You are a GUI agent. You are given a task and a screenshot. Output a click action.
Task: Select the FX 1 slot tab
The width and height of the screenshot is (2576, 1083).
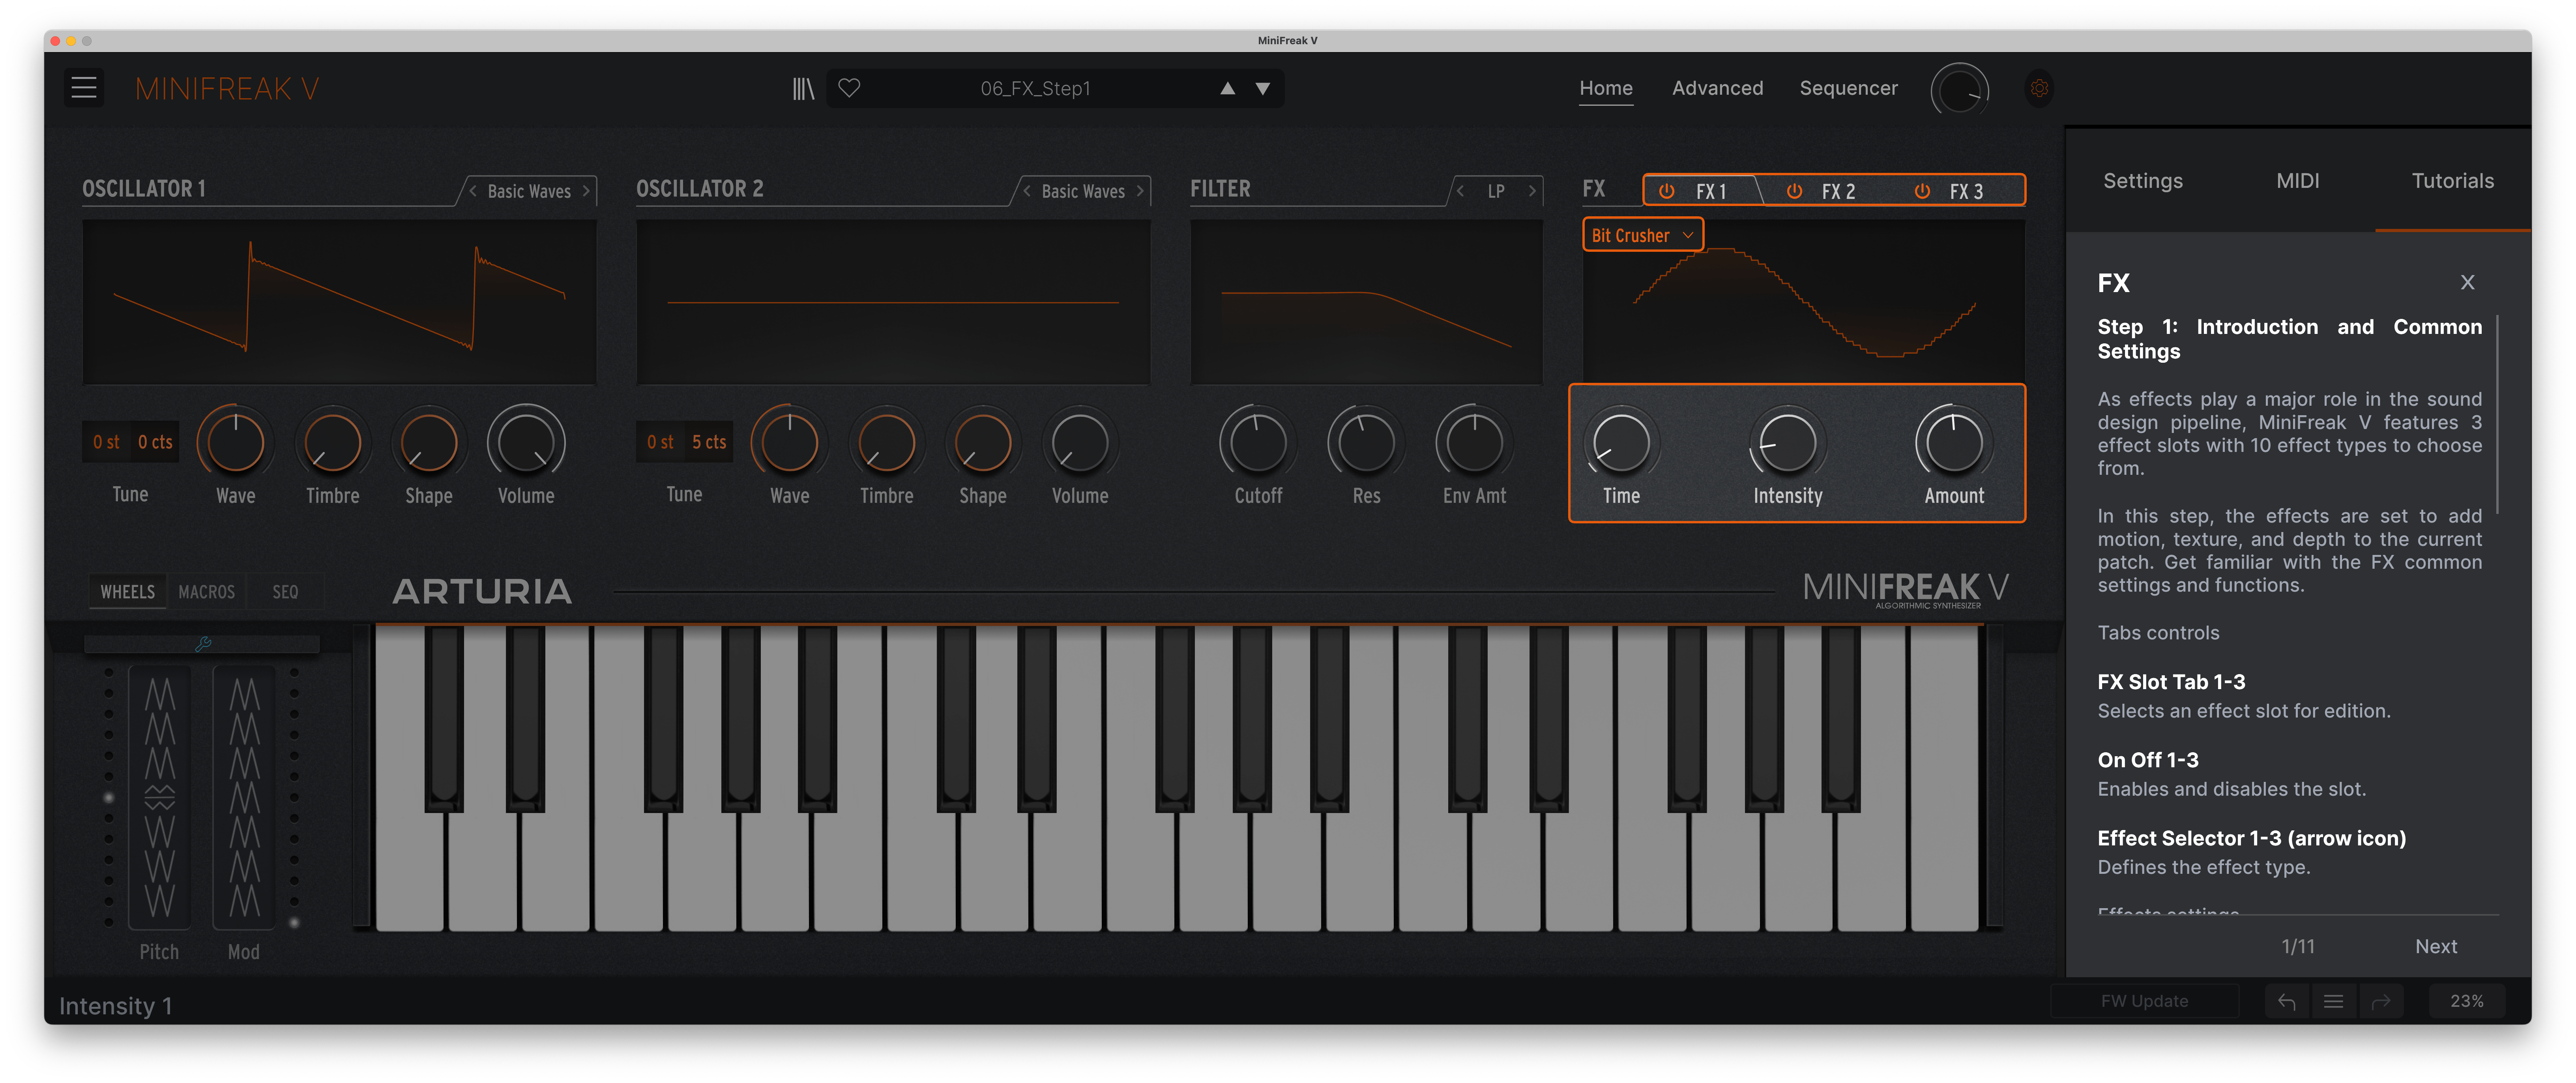[x=1711, y=191]
